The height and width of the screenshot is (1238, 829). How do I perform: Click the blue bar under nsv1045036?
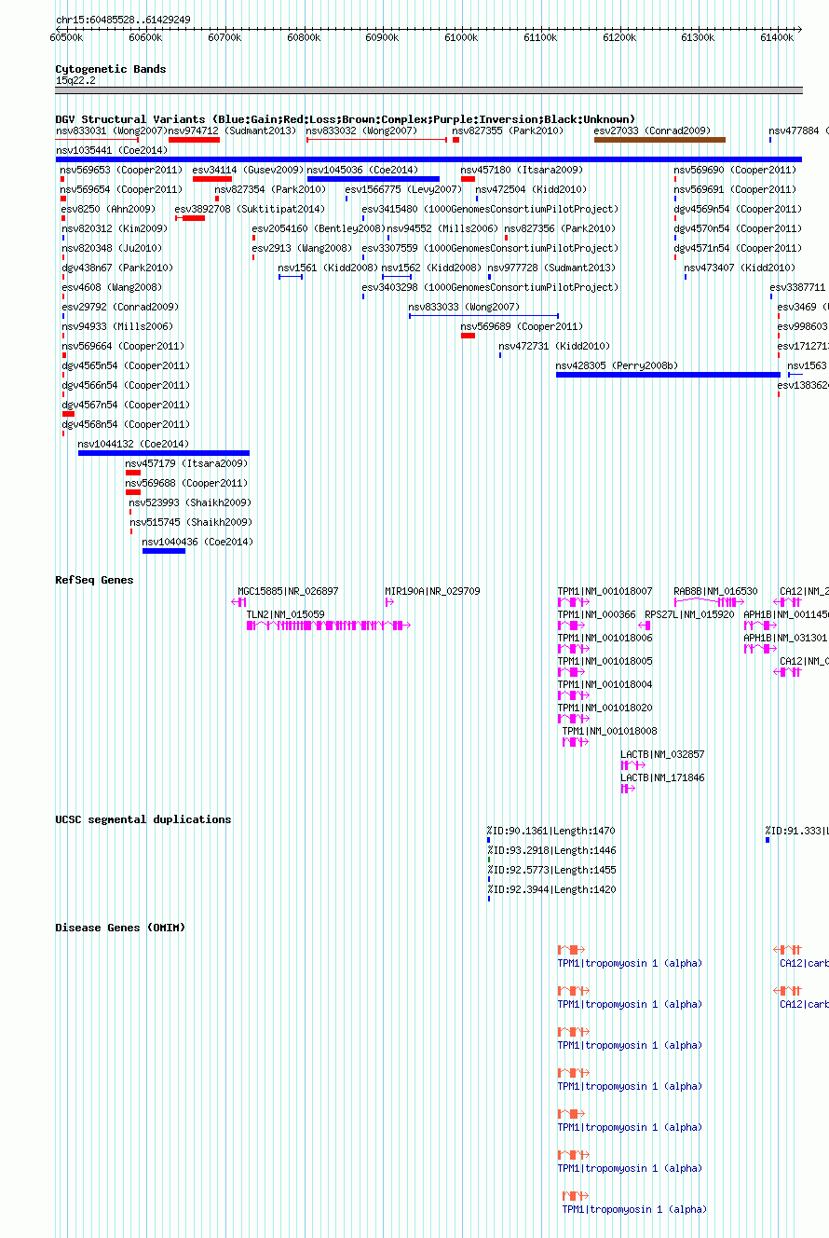click(374, 179)
